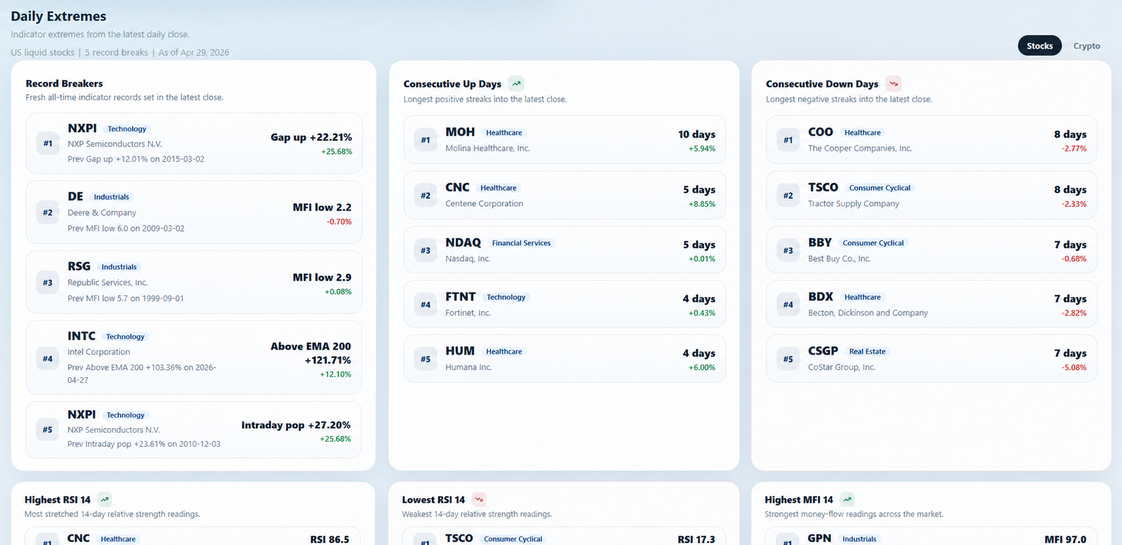Click the 'Gap up +22.21%' value
The height and width of the screenshot is (545, 1122).
point(311,137)
